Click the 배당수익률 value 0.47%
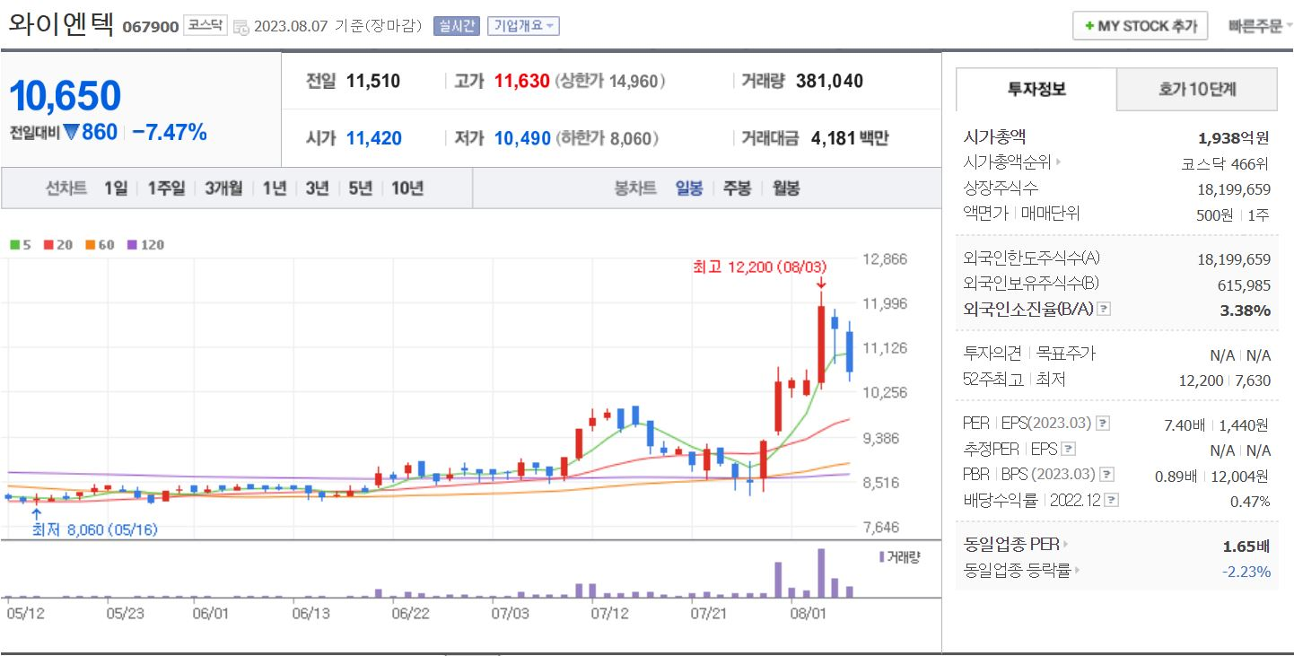Image resolution: width=1294 pixels, height=656 pixels. coord(1250,501)
